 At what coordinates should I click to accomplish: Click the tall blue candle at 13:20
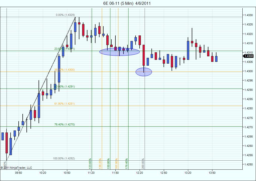(188, 50)
